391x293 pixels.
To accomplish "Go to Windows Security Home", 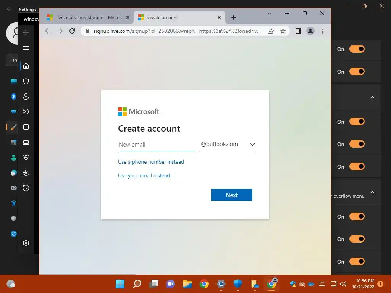I will (26, 66).
